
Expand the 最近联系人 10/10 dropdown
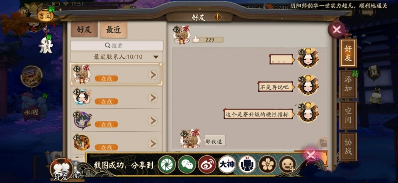(156, 57)
